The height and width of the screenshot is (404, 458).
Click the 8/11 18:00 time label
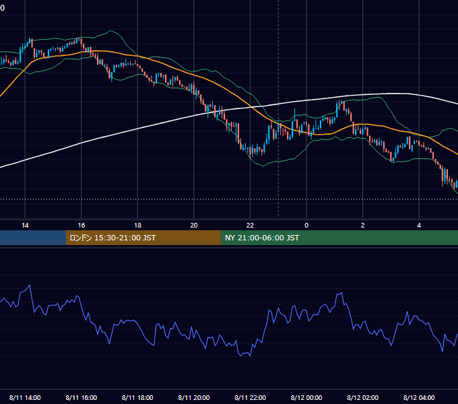[x=137, y=397]
